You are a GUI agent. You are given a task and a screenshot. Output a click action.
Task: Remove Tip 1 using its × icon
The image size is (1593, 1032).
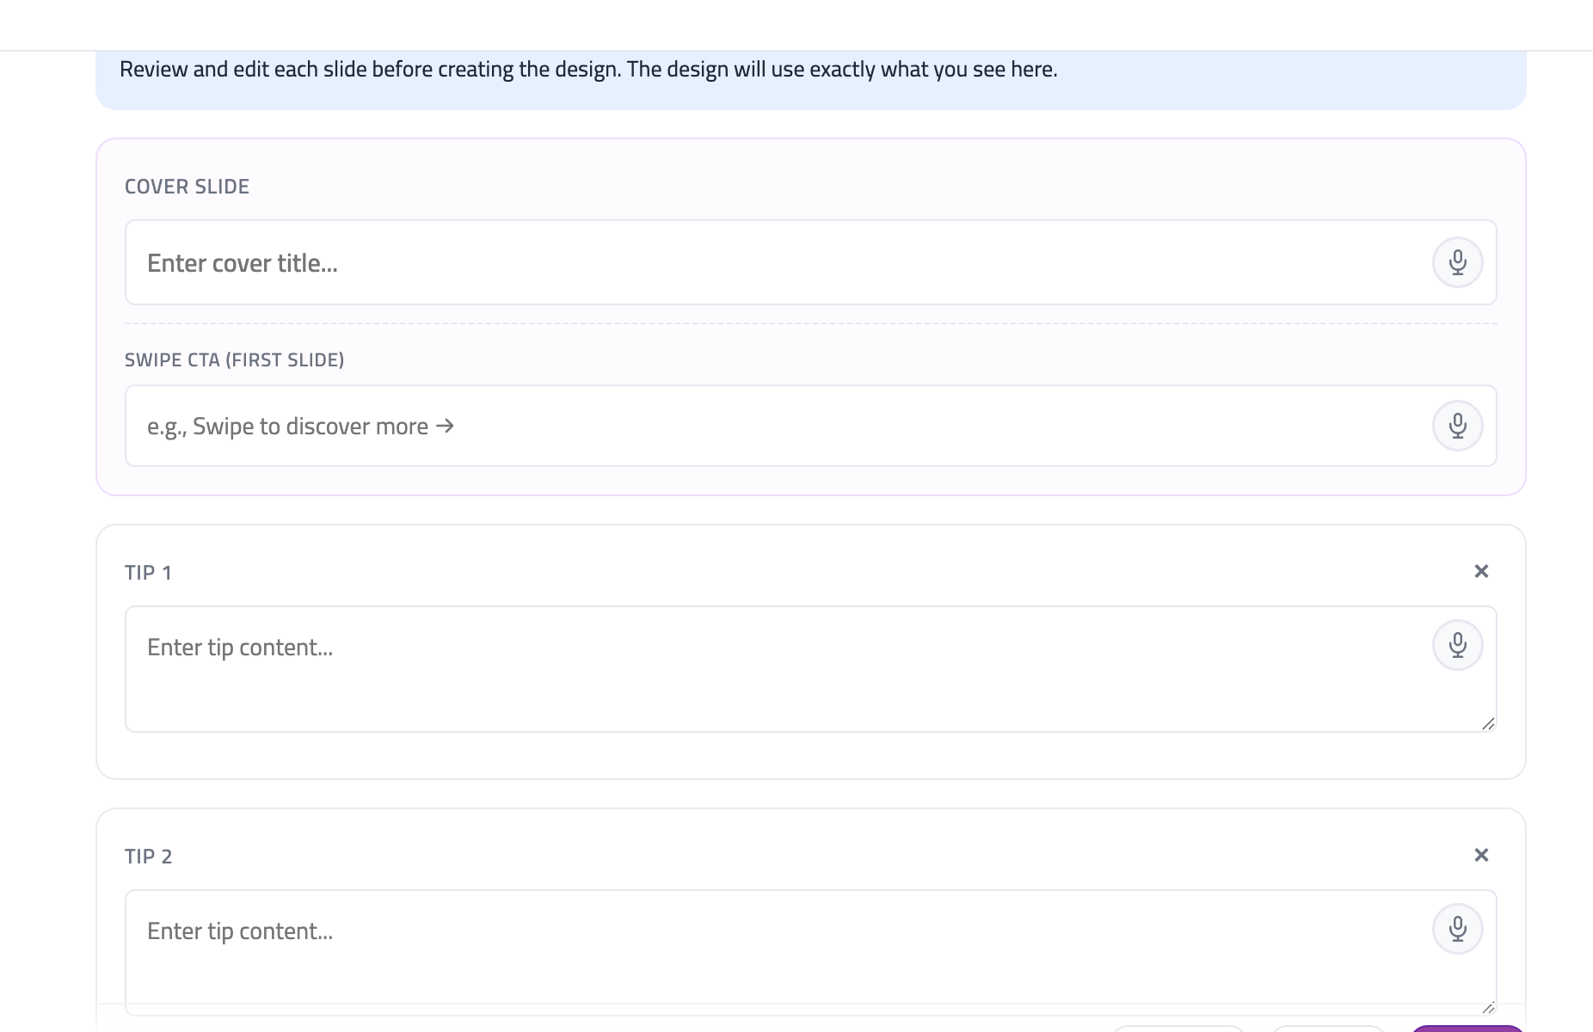(x=1482, y=570)
